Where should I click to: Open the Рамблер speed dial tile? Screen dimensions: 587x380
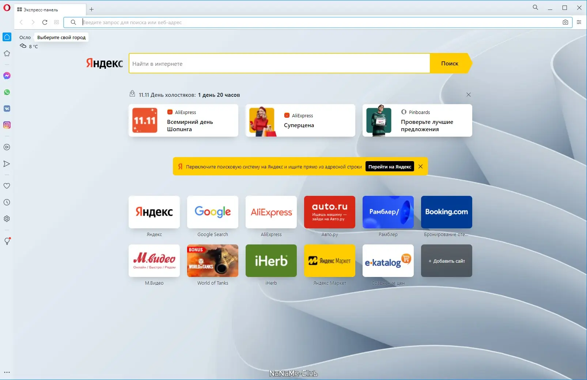[x=388, y=212]
